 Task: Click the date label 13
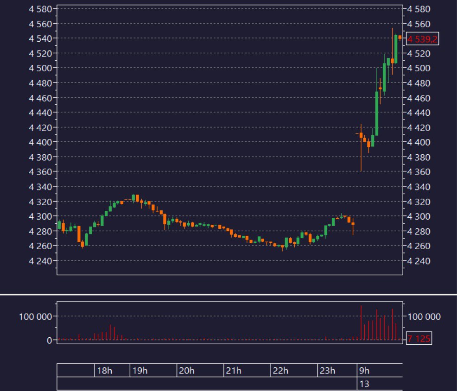(364, 384)
